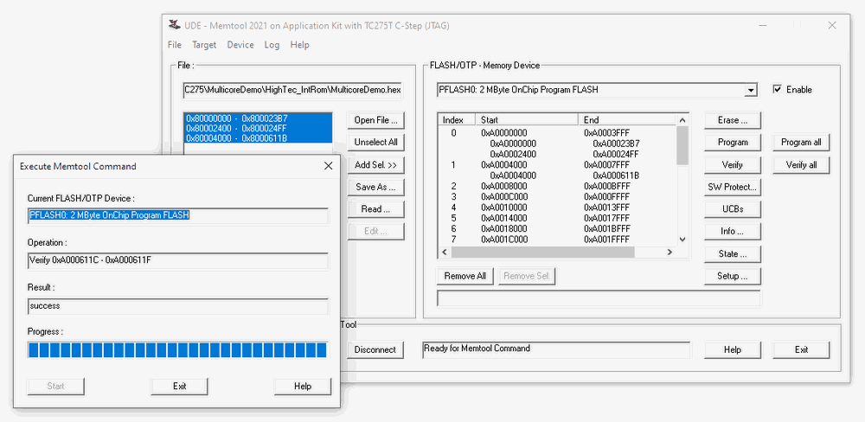Click the Erase button
Image resolution: width=865 pixels, height=422 pixels.
pos(732,120)
